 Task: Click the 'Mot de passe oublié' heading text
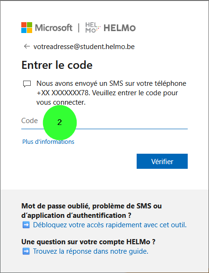[91, 211]
